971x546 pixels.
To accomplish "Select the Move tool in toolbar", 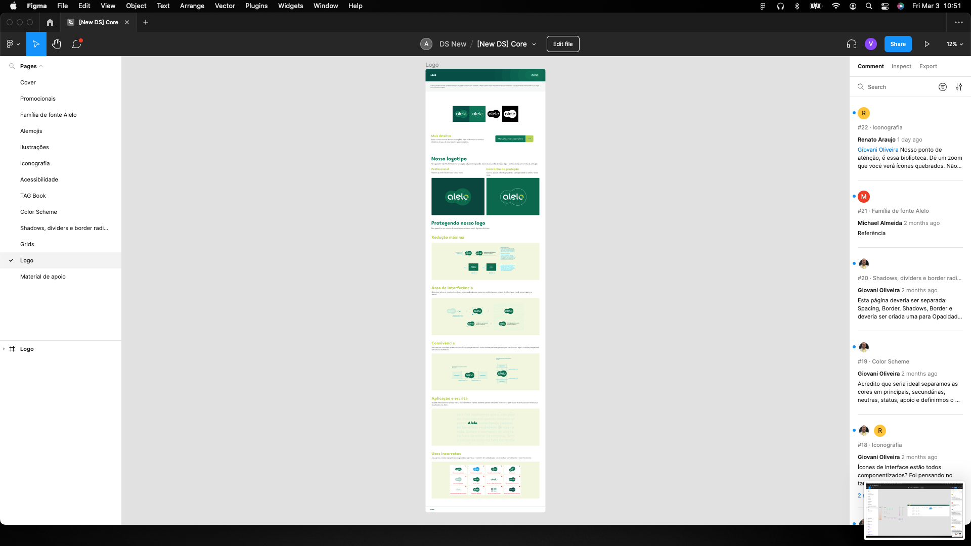I will (x=36, y=44).
